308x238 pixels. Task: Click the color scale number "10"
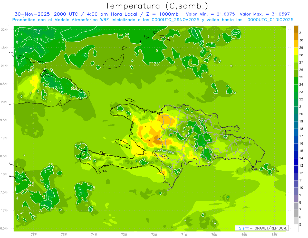tap(301, 188)
